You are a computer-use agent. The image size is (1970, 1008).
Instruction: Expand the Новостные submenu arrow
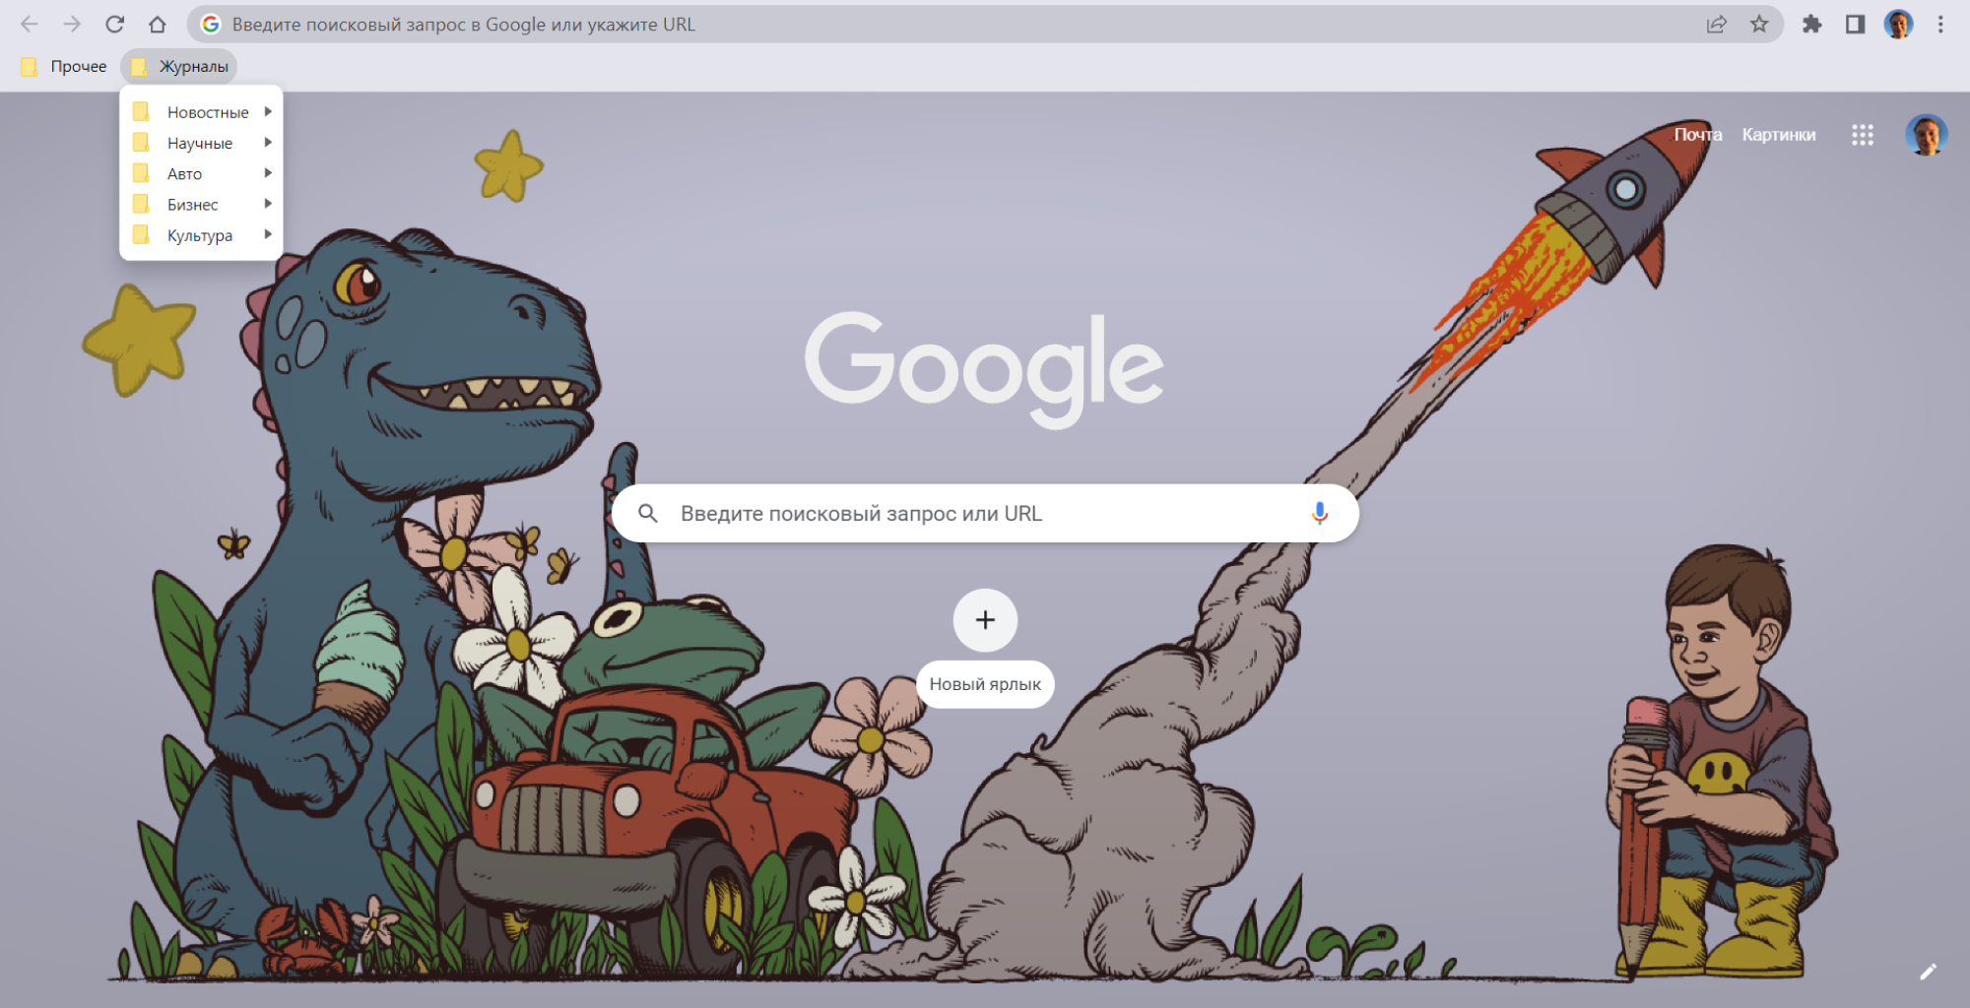click(268, 111)
